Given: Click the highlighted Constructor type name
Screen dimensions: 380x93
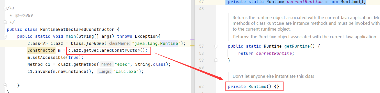Looking at the screenshot, I should click(x=41, y=50).
